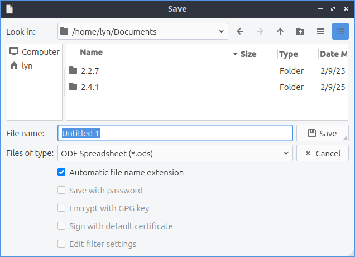Go back to previous folder

240,32
